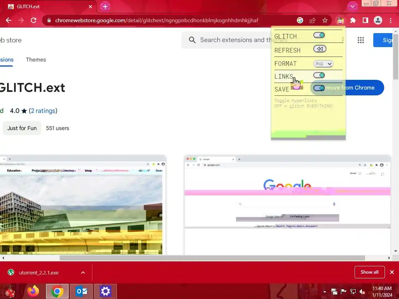Screen dimensions: 399x299
Task: Switch to the Extensions tab
Action: [x=6, y=60]
